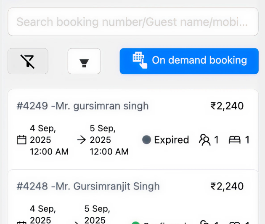Click the calendar icon in booking #4249
The height and width of the screenshot is (224, 265).
coord(21,140)
